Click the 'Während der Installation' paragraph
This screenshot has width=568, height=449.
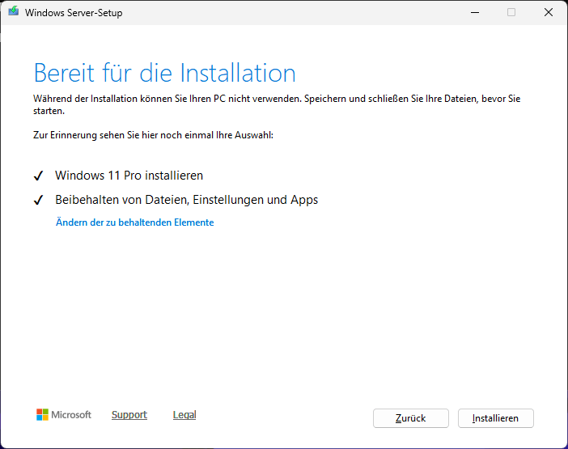tap(277, 104)
